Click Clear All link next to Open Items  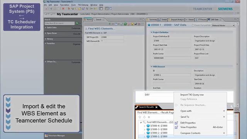click(77, 34)
